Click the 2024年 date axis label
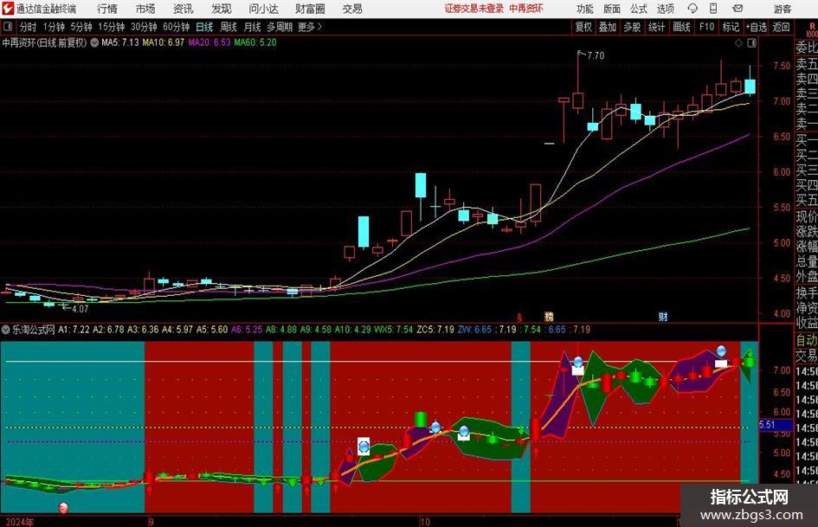 21,522
